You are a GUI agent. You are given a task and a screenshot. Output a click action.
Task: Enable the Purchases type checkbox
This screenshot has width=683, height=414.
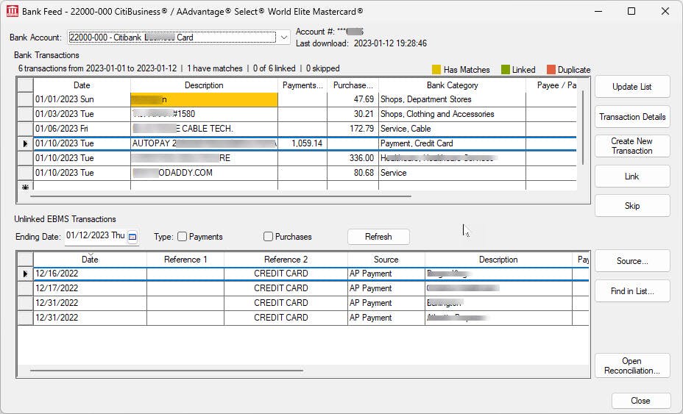click(x=268, y=237)
